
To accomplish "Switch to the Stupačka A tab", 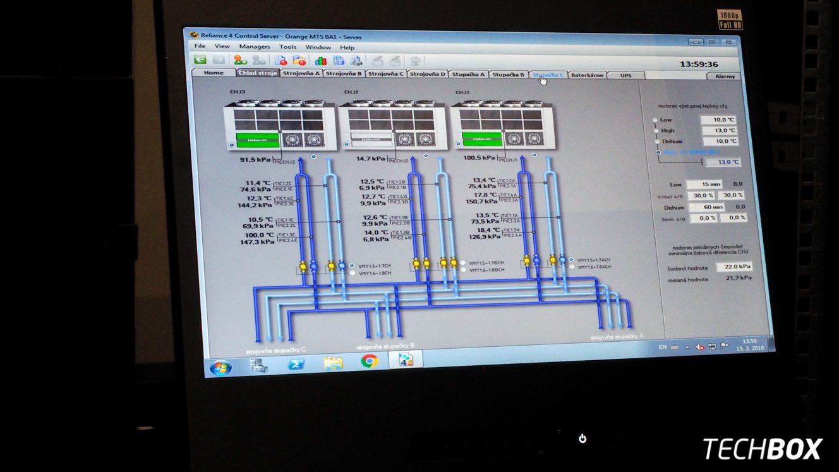I will (468, 74).
